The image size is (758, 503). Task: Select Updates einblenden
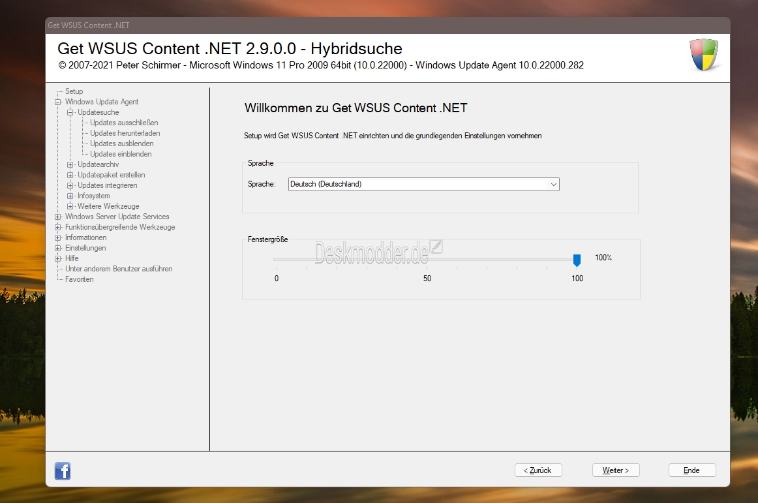pos(121,154)
